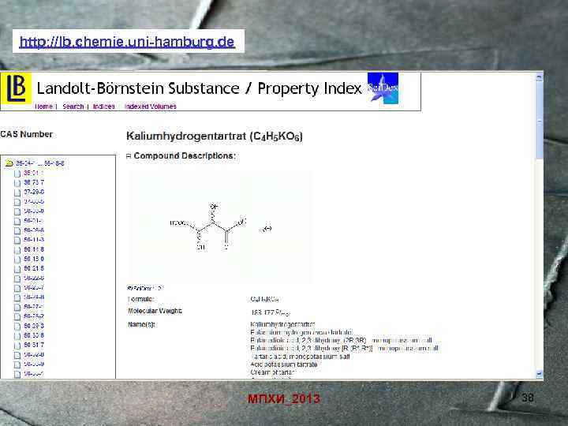Click the document icon beside 50-11-3
Image resolution: width=568 pixels, height=426 pixels.
point(17,240)
